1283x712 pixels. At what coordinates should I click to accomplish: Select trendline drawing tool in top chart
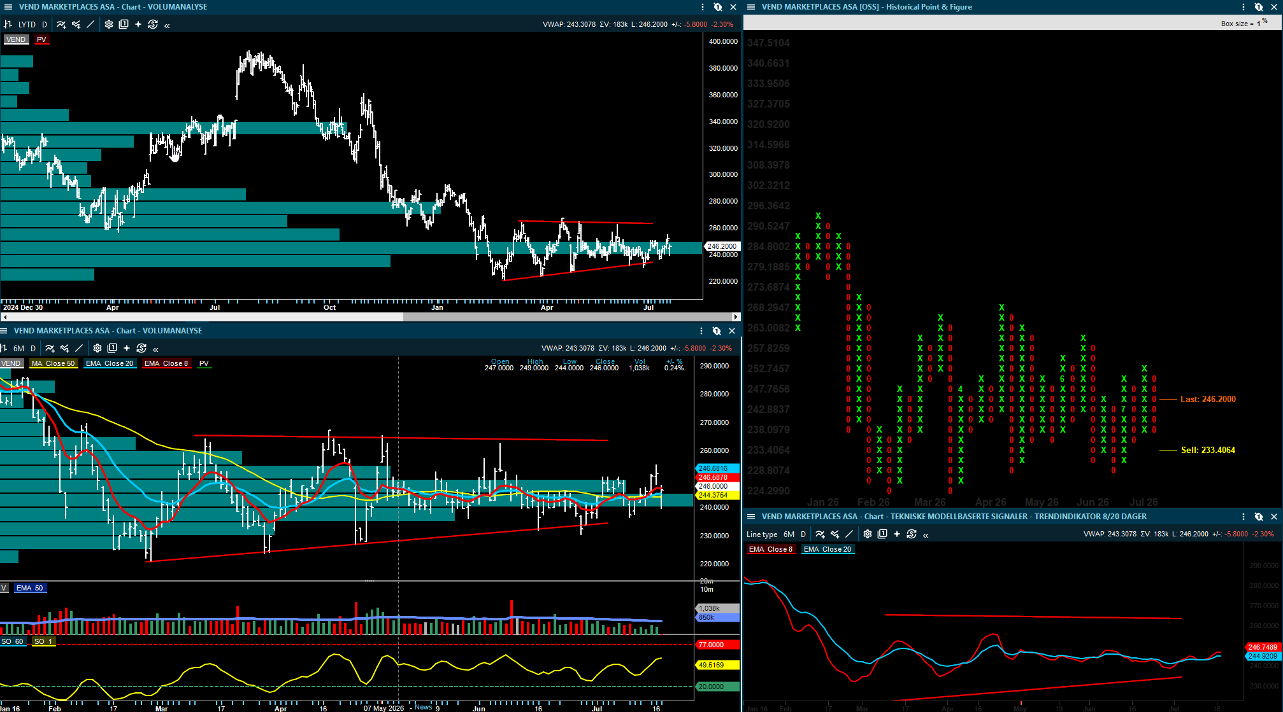pos(90,24)
